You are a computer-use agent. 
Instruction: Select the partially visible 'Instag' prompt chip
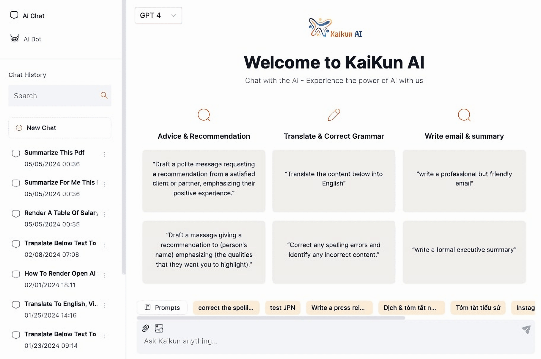point(524,307)
